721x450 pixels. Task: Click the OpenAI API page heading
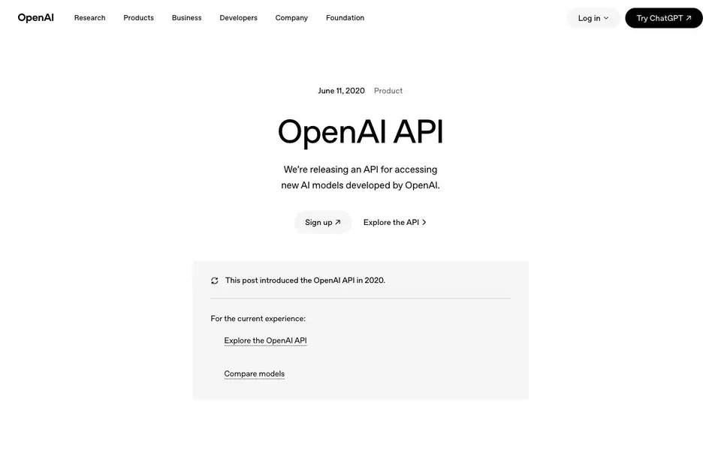pyautogui.click(x=360, y=132)
